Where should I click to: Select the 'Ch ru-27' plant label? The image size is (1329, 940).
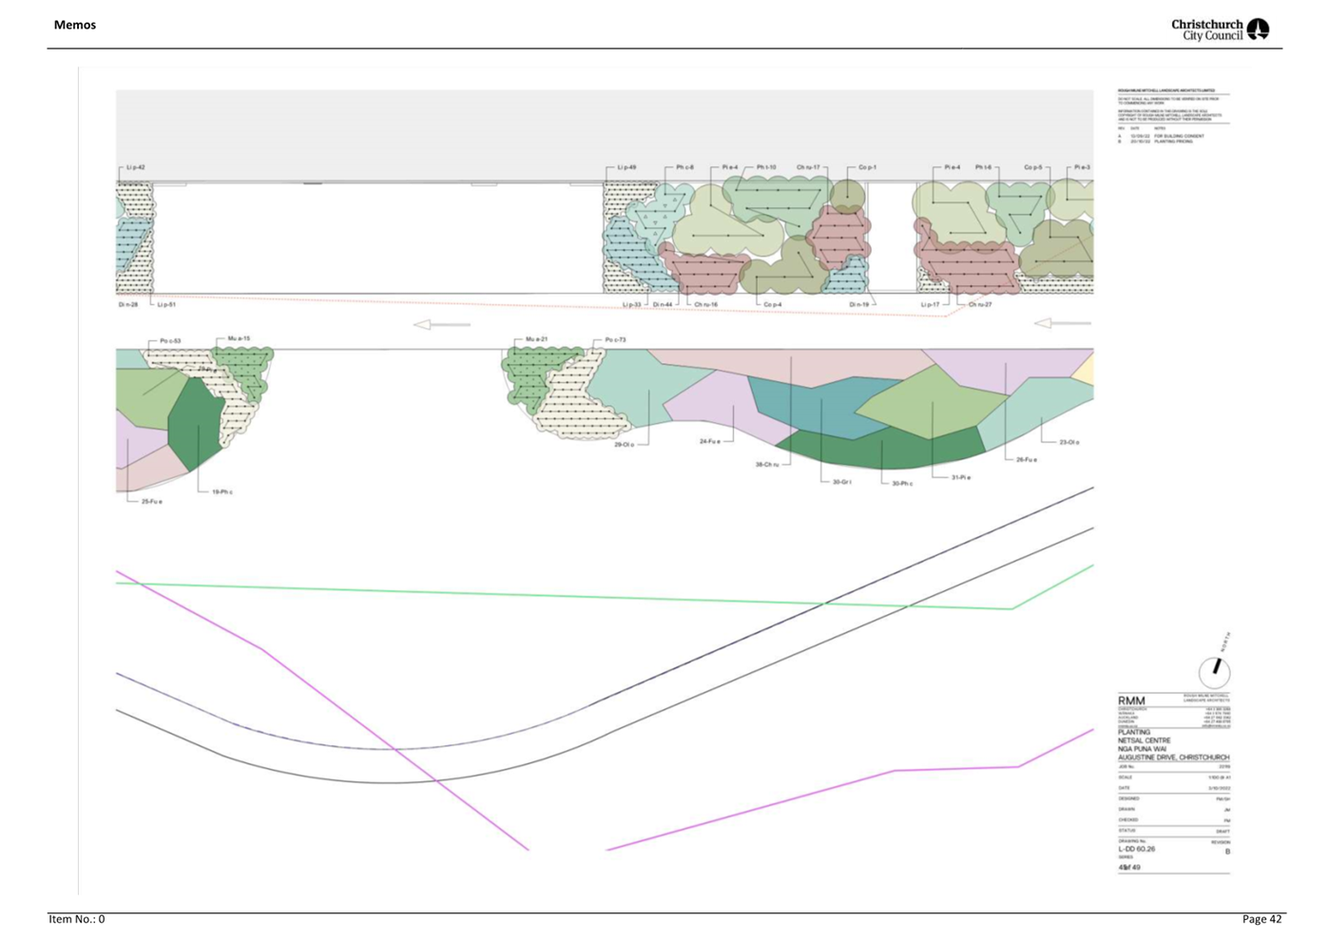980,305
